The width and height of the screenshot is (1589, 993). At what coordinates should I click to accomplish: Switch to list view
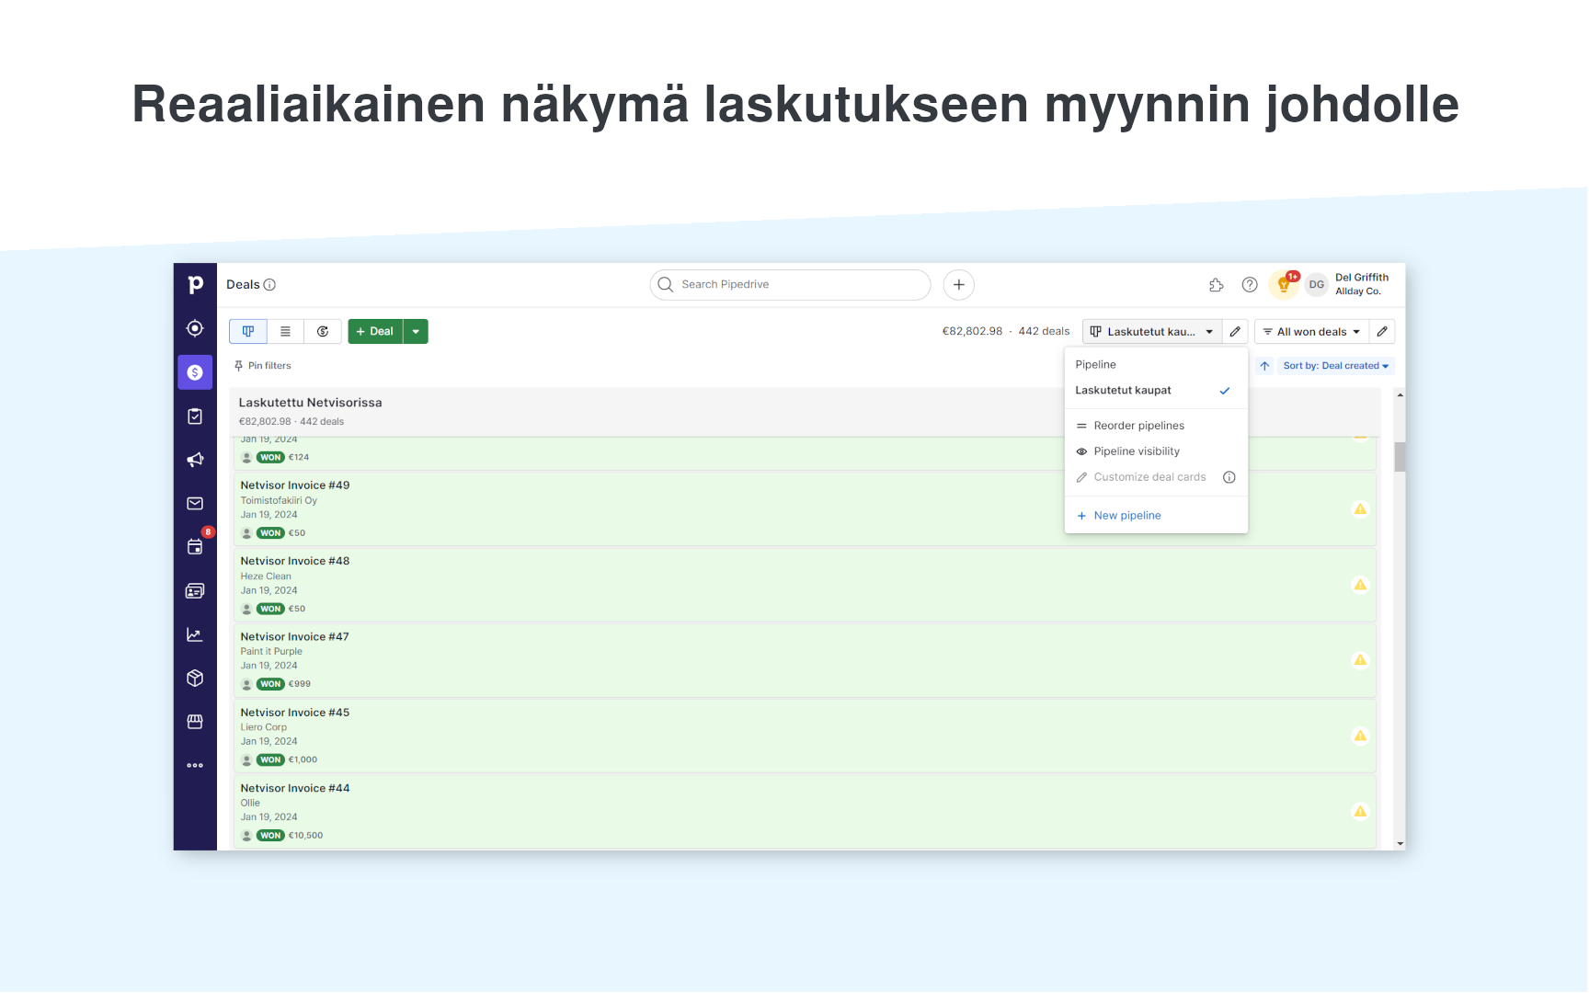pyautogui.click(x=285, y=331)
